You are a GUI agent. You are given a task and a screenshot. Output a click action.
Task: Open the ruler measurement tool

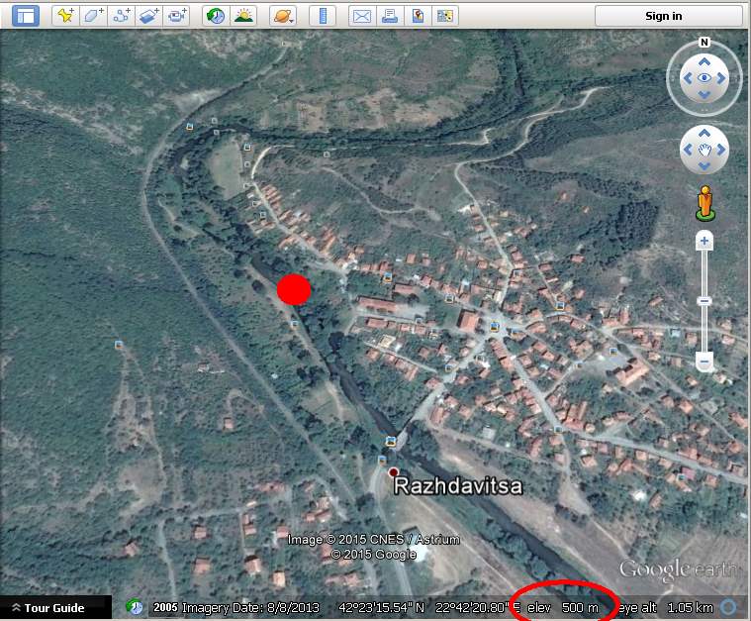(x=323, y=16)
